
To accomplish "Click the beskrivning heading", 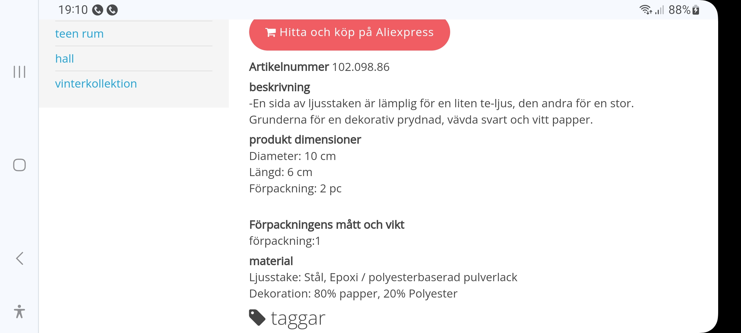I will 279,87.
